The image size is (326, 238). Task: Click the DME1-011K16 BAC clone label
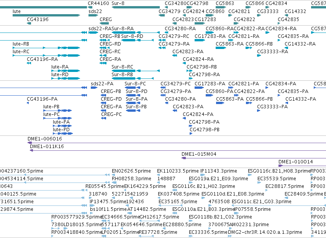[x=47, y=147]
